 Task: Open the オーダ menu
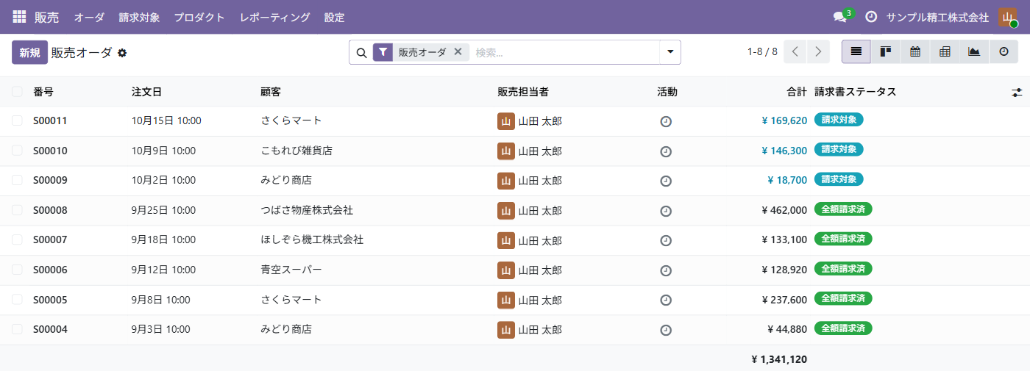pos(89,17)
